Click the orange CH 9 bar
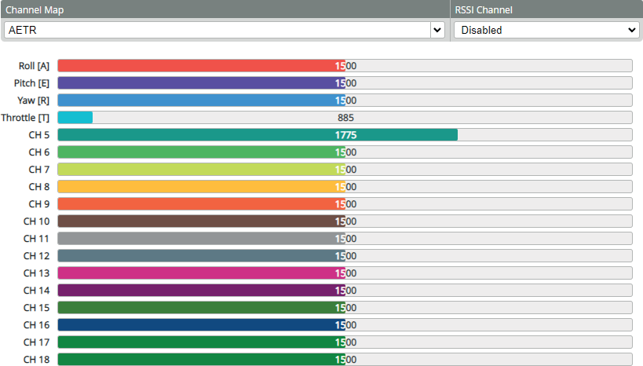The height and width of the screenshot is (366, 643). [x=345, y=204]
